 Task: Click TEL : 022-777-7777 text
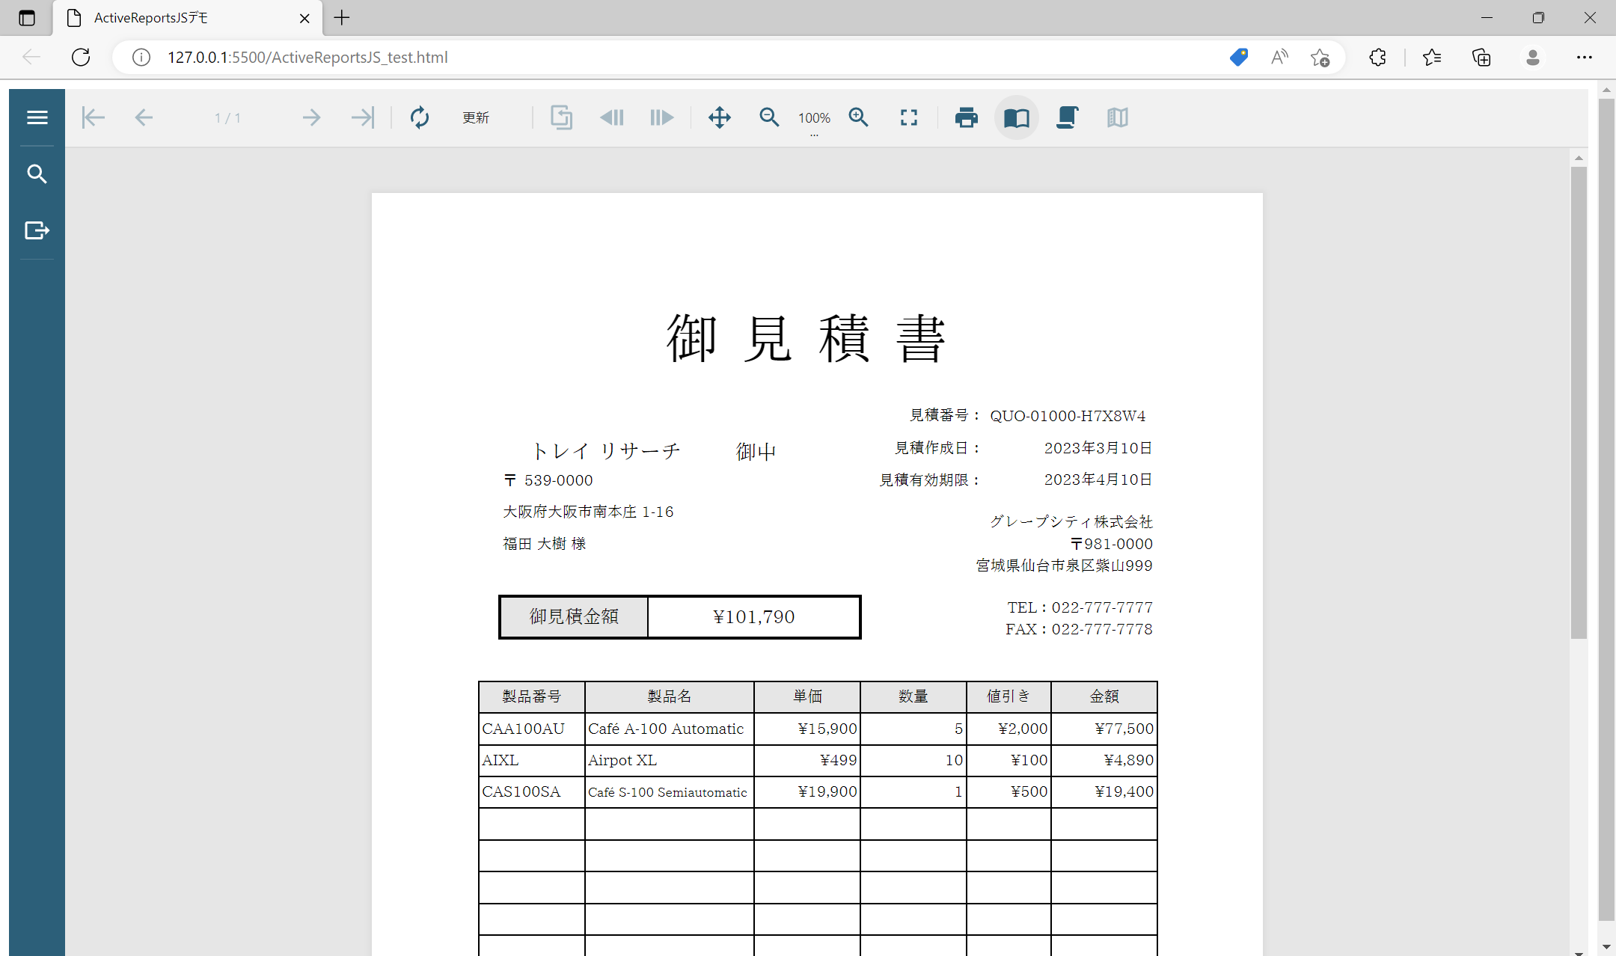[x=1080, y=607]
